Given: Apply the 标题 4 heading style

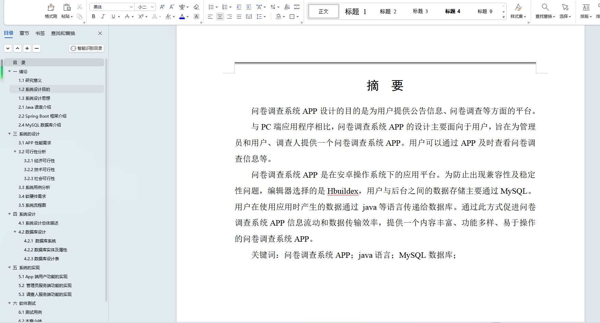Looking at the screenshot, I should [x=453, y=12].
